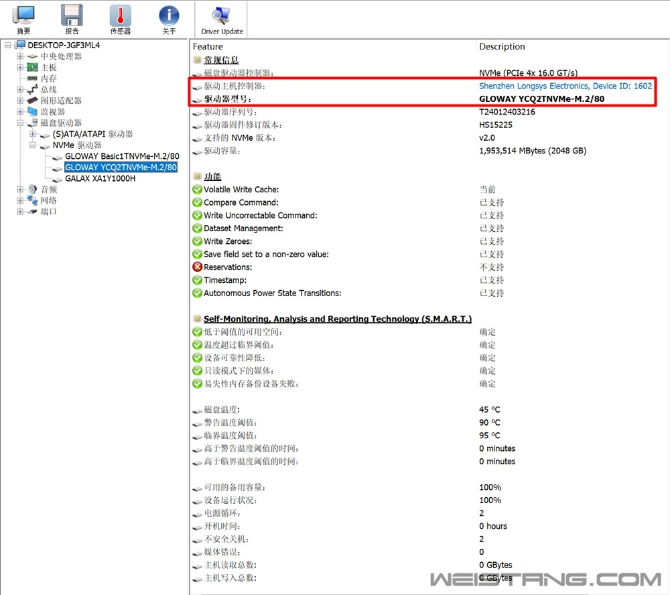670x595 pixels.
Task: Click the 网络 network icon
Action: click(32, 200)
